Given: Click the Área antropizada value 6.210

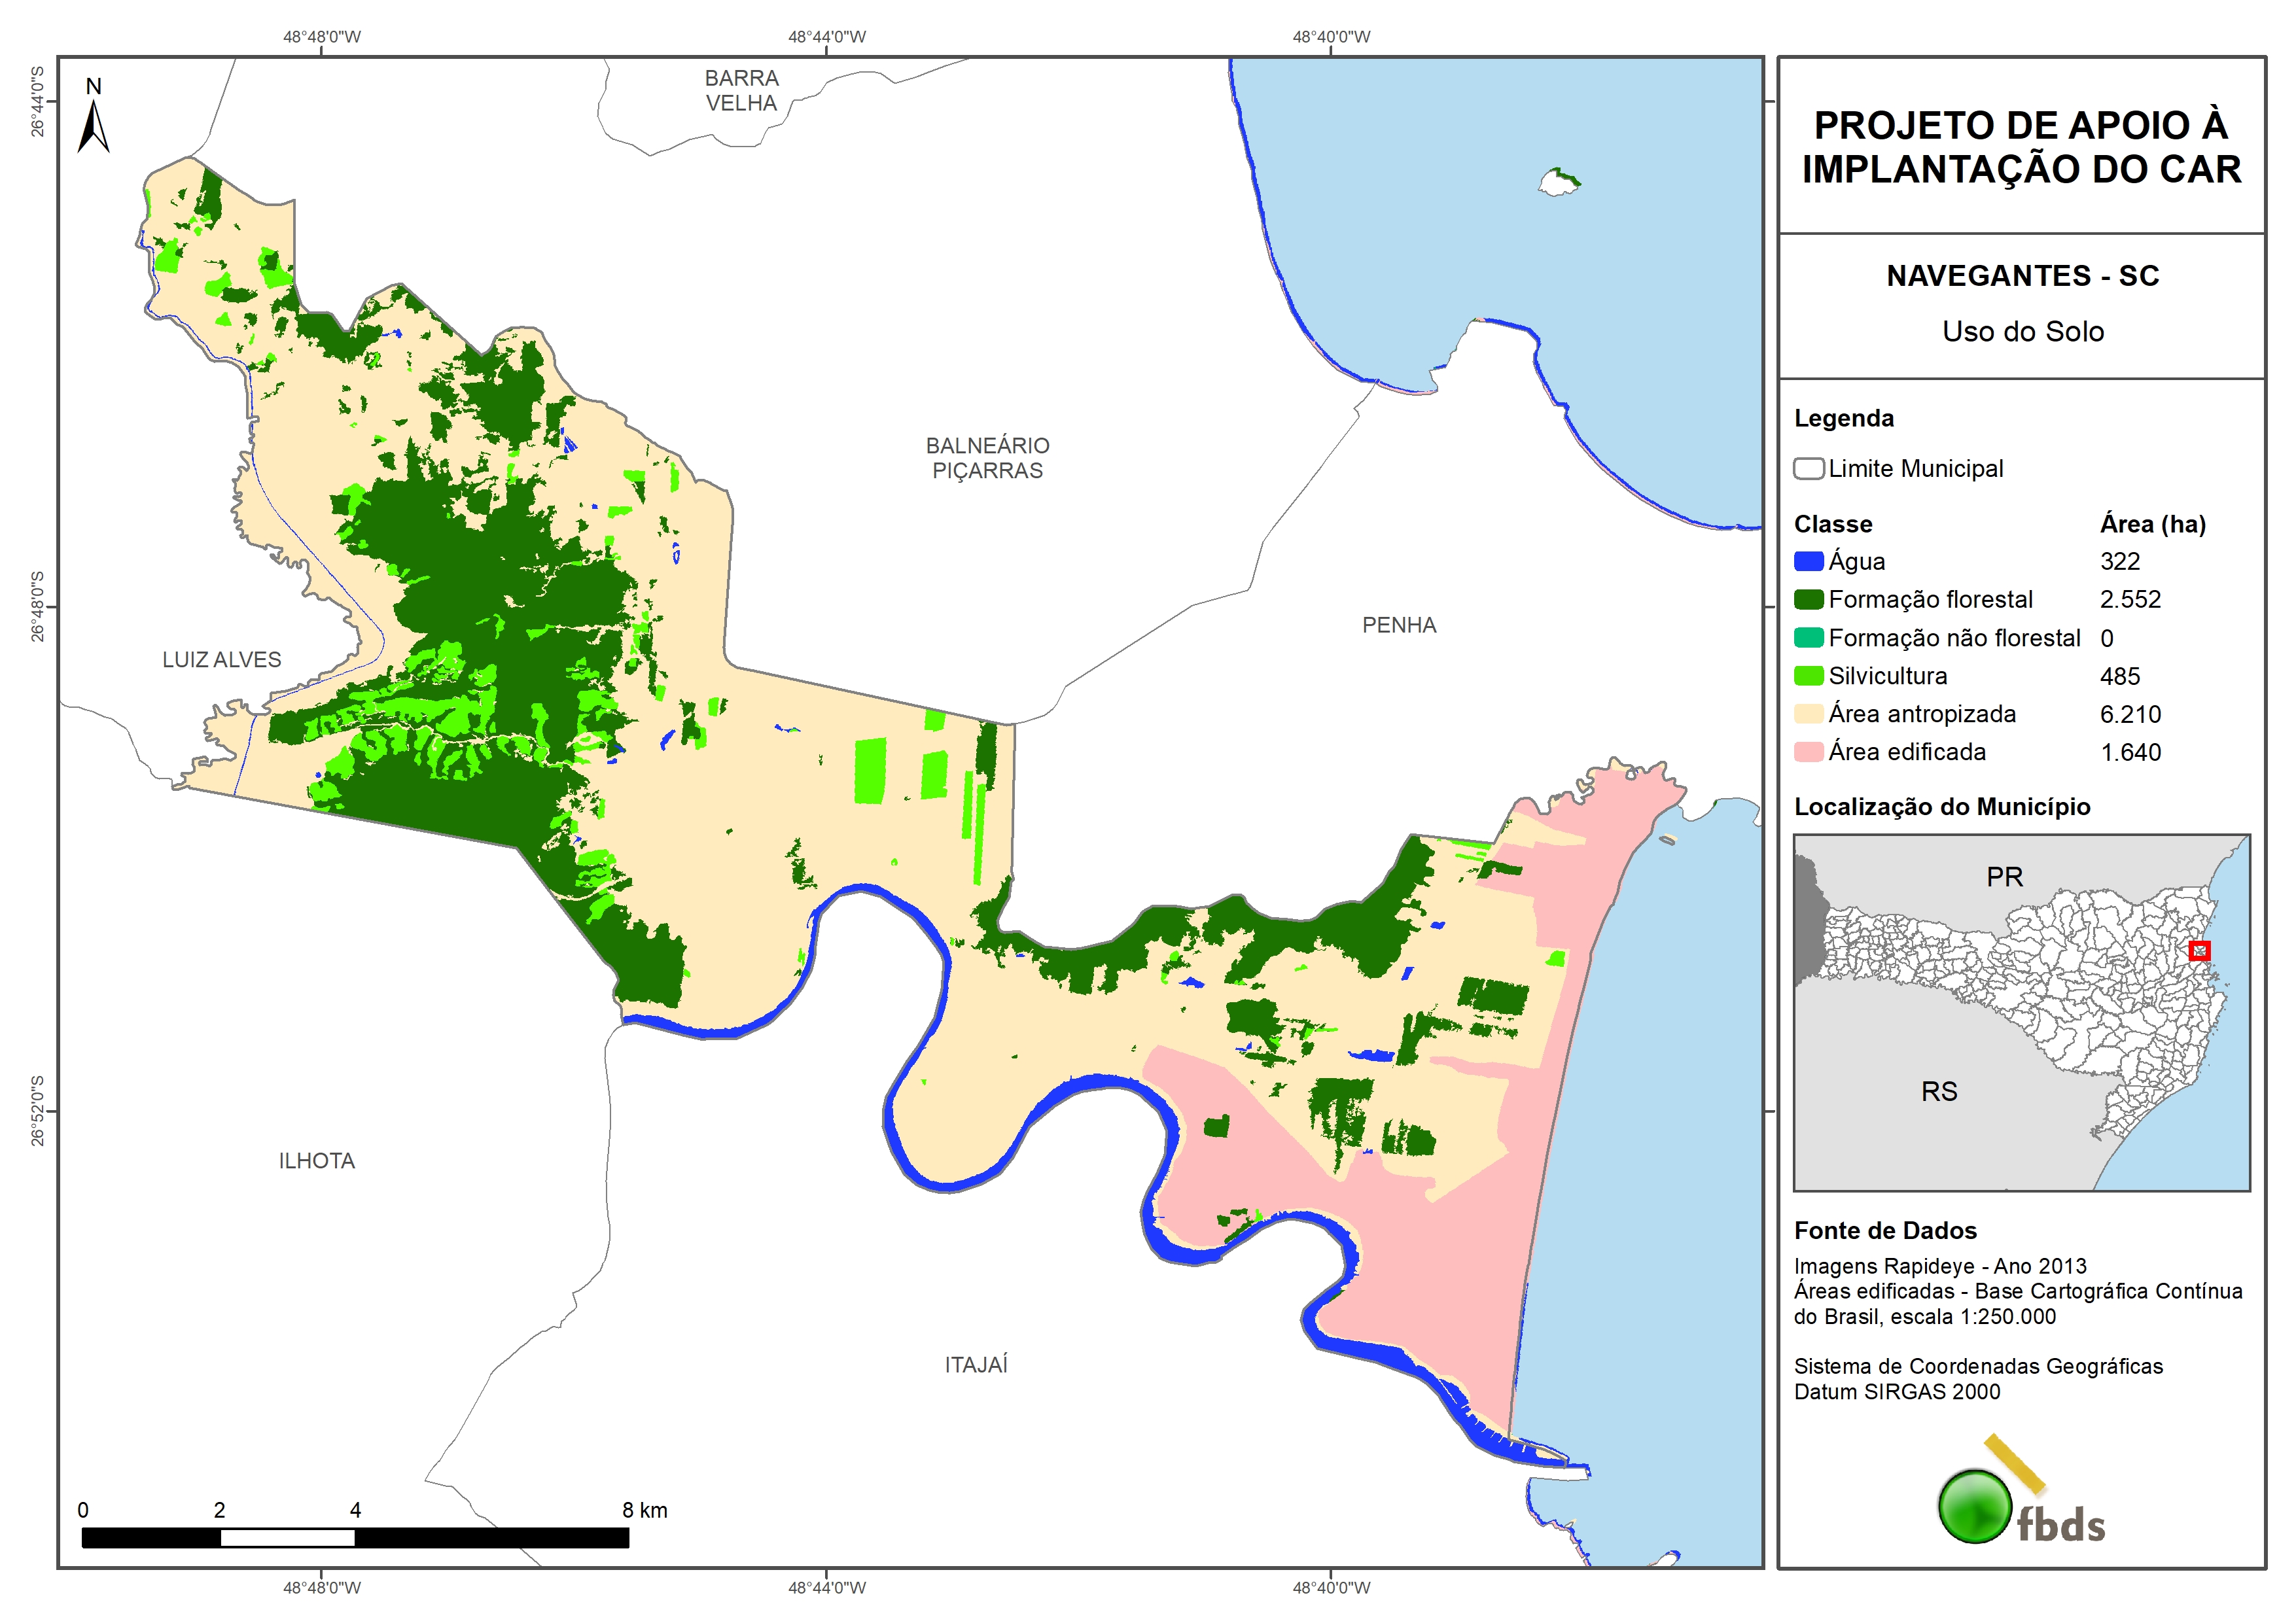Looking at the screenshot, I should [2130, 715].
